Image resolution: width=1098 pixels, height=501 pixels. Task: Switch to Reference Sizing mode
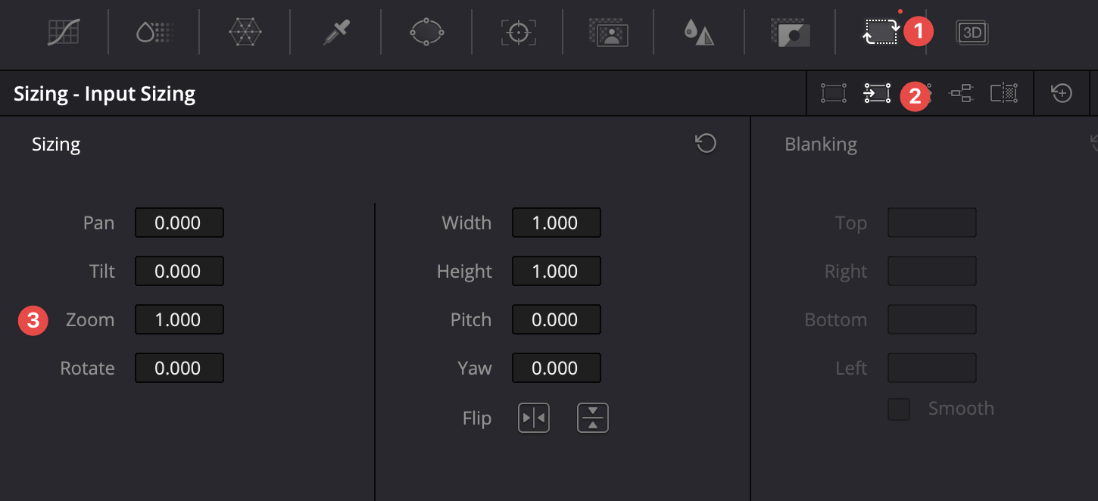point(1004,93)
